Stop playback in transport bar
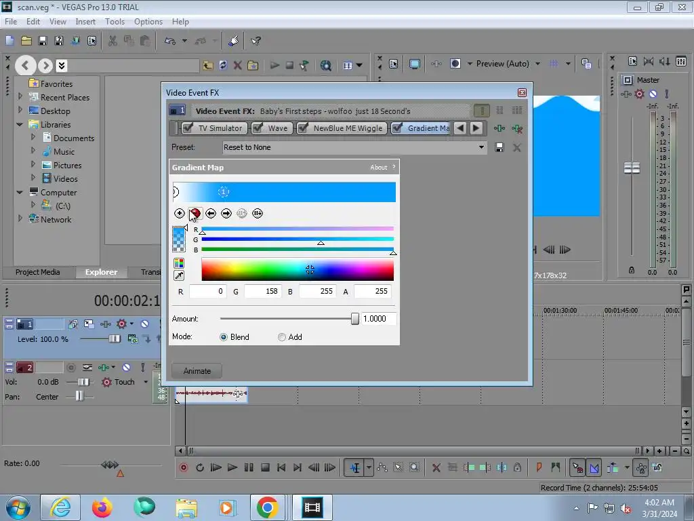The width and height of the screenshot is (694, 521). coord(265,467)
